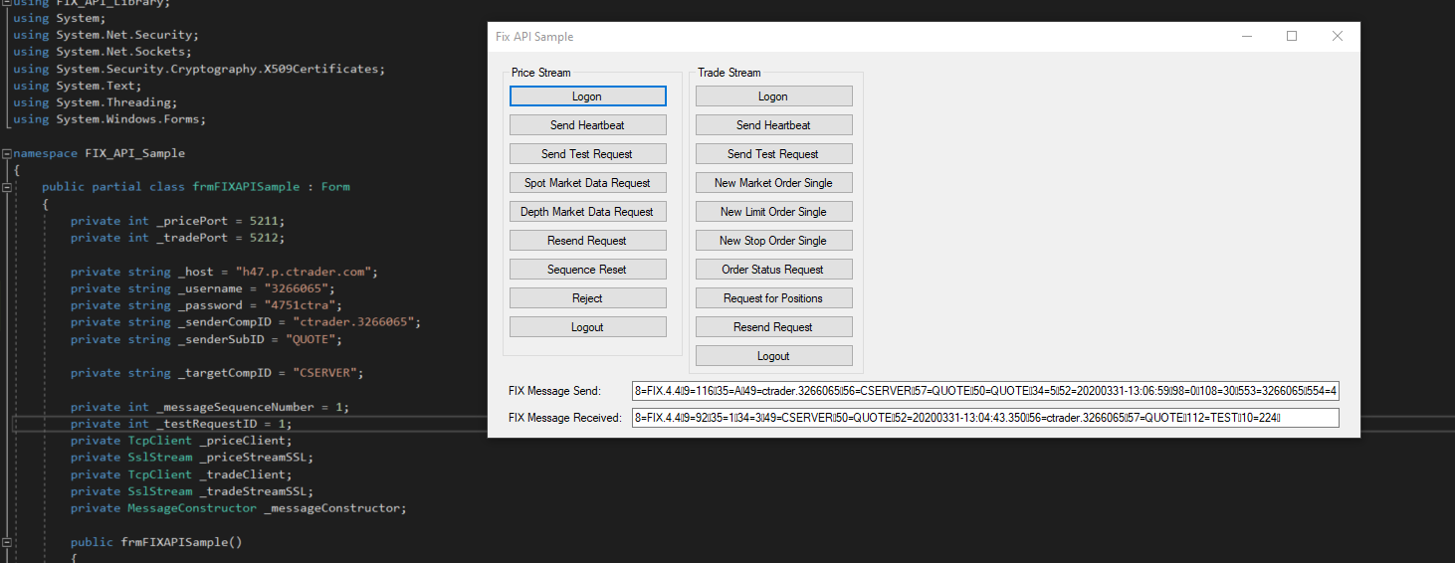Click the SslStream _priceStreamSSL declaration
The height and width of the screenshot is (563, 1455).
click(x=192, y=458)
